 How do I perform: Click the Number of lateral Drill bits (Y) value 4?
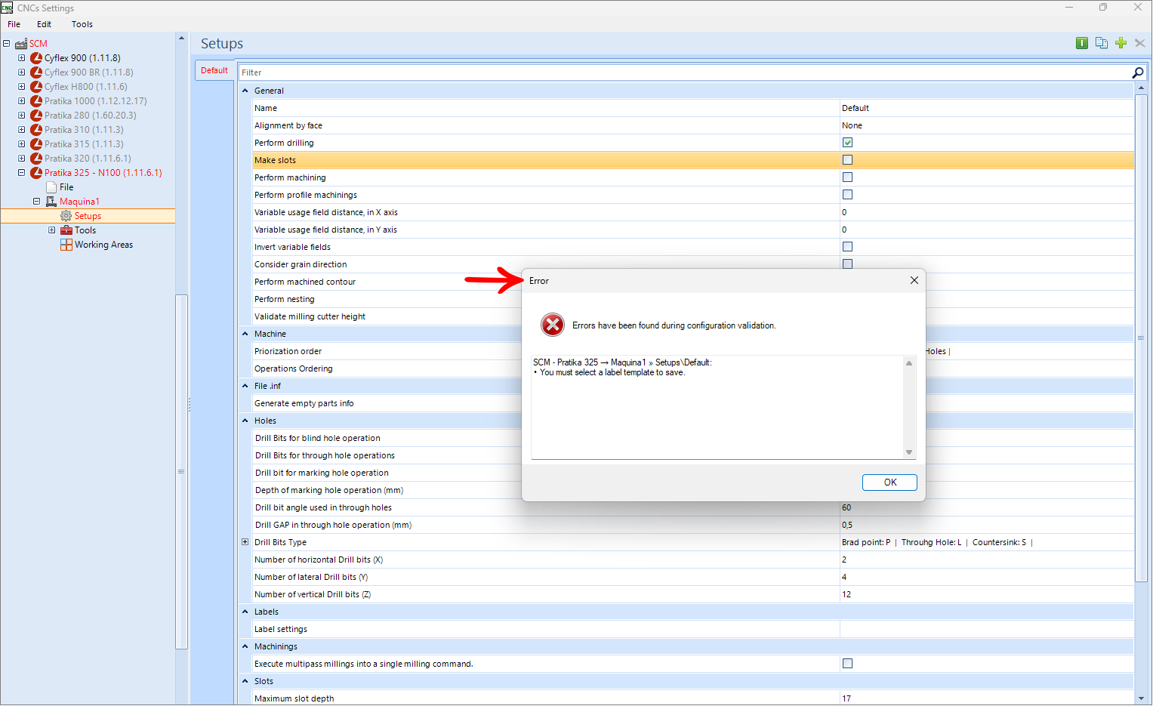(844, 577)
